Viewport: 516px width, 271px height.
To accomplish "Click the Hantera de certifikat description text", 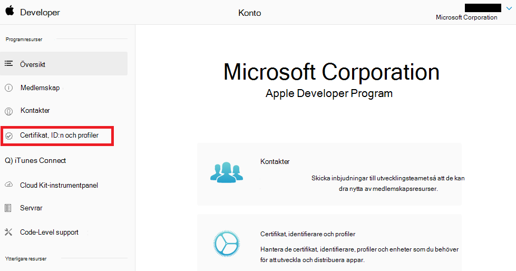I will tap(359, 255).
